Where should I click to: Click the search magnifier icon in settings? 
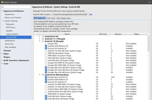pyautogui.click(x=3, y=7)
